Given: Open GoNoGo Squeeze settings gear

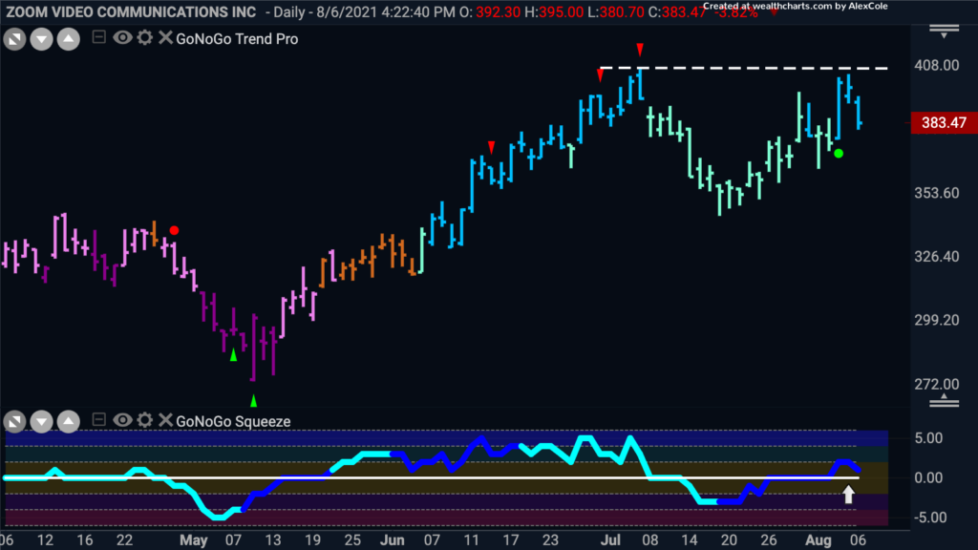Looking at the screenshot, I should pos(145,420).
